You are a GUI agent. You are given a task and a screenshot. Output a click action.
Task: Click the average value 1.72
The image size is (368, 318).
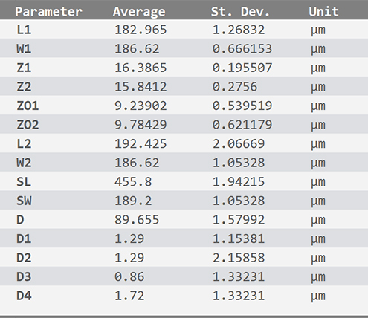[129, 296]
